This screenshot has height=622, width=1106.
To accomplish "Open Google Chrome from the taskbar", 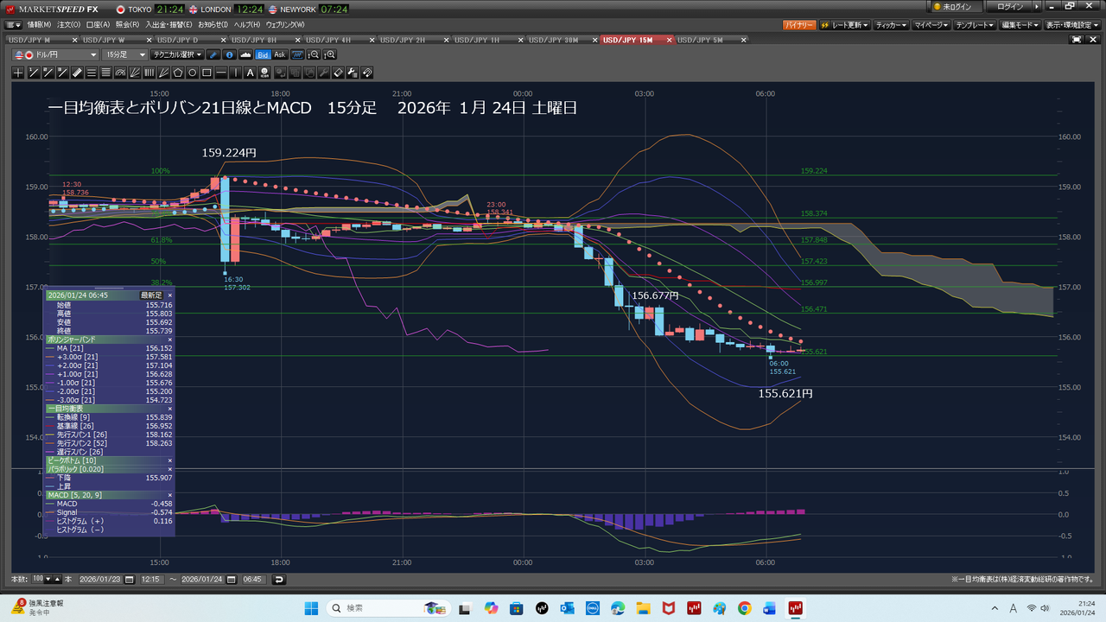I will point(745,608).
